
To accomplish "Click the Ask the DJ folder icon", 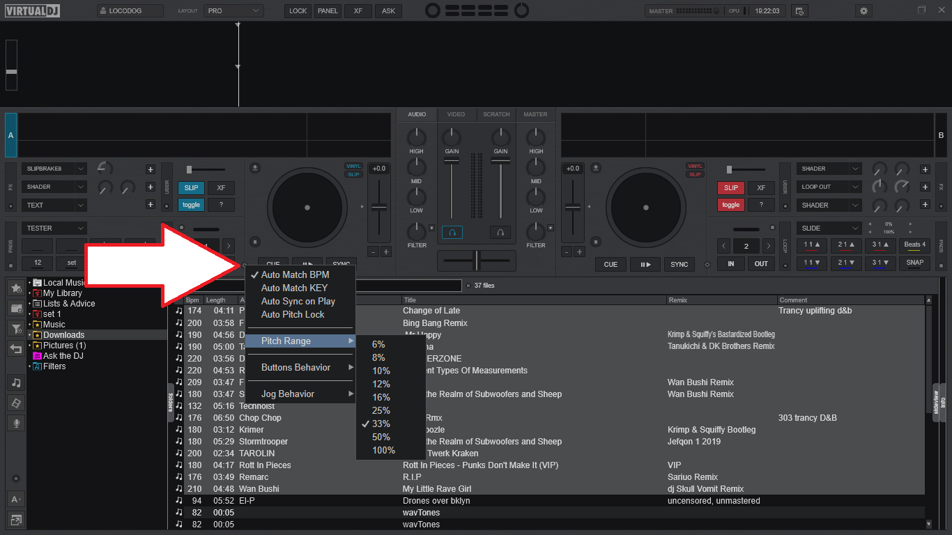I will 37,356.
